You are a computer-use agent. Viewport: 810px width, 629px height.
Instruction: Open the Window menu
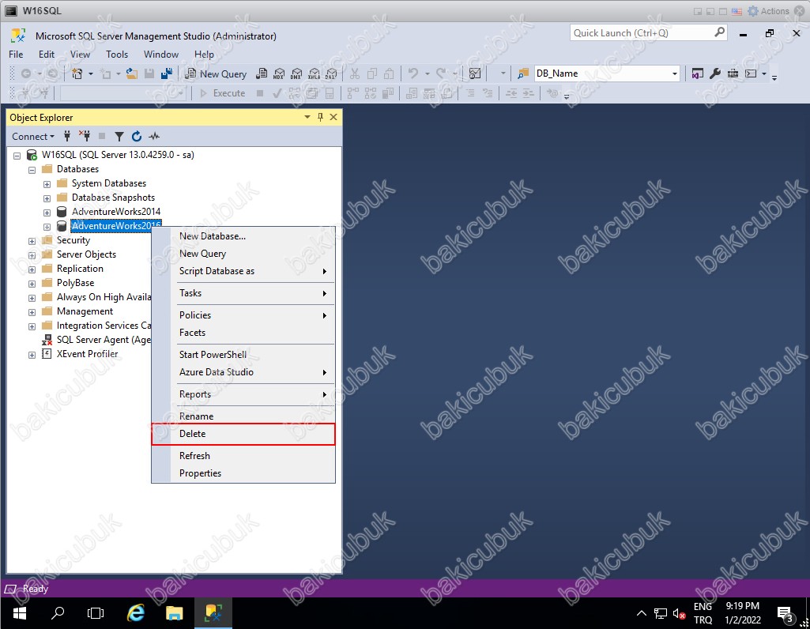click(160, 55)
